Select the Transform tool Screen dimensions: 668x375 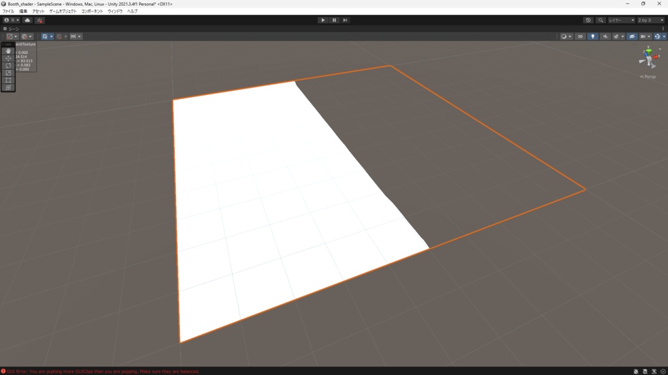(8, 87)
